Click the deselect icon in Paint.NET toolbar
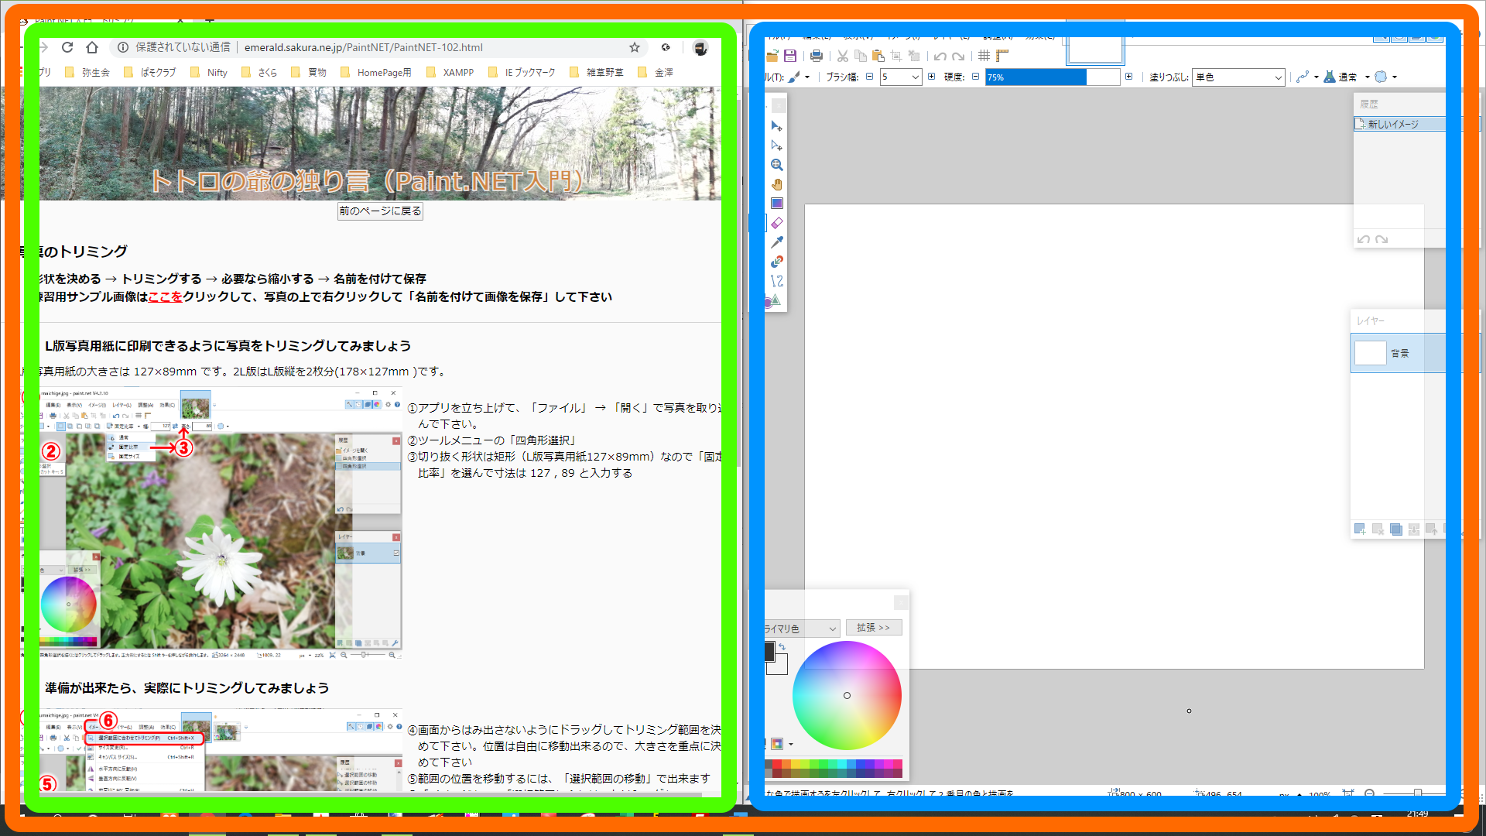The width and height of the screenshot is (1486, 836). point(914,56)
